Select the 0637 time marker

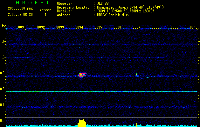coord(136,27)
